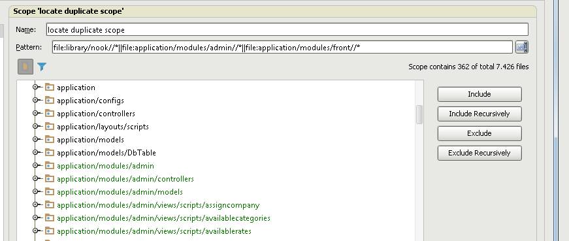This screenshot has width=569, height=241.
Task: Select the 'application/modules/admin/controllers' row text
Action: point(125,179)
